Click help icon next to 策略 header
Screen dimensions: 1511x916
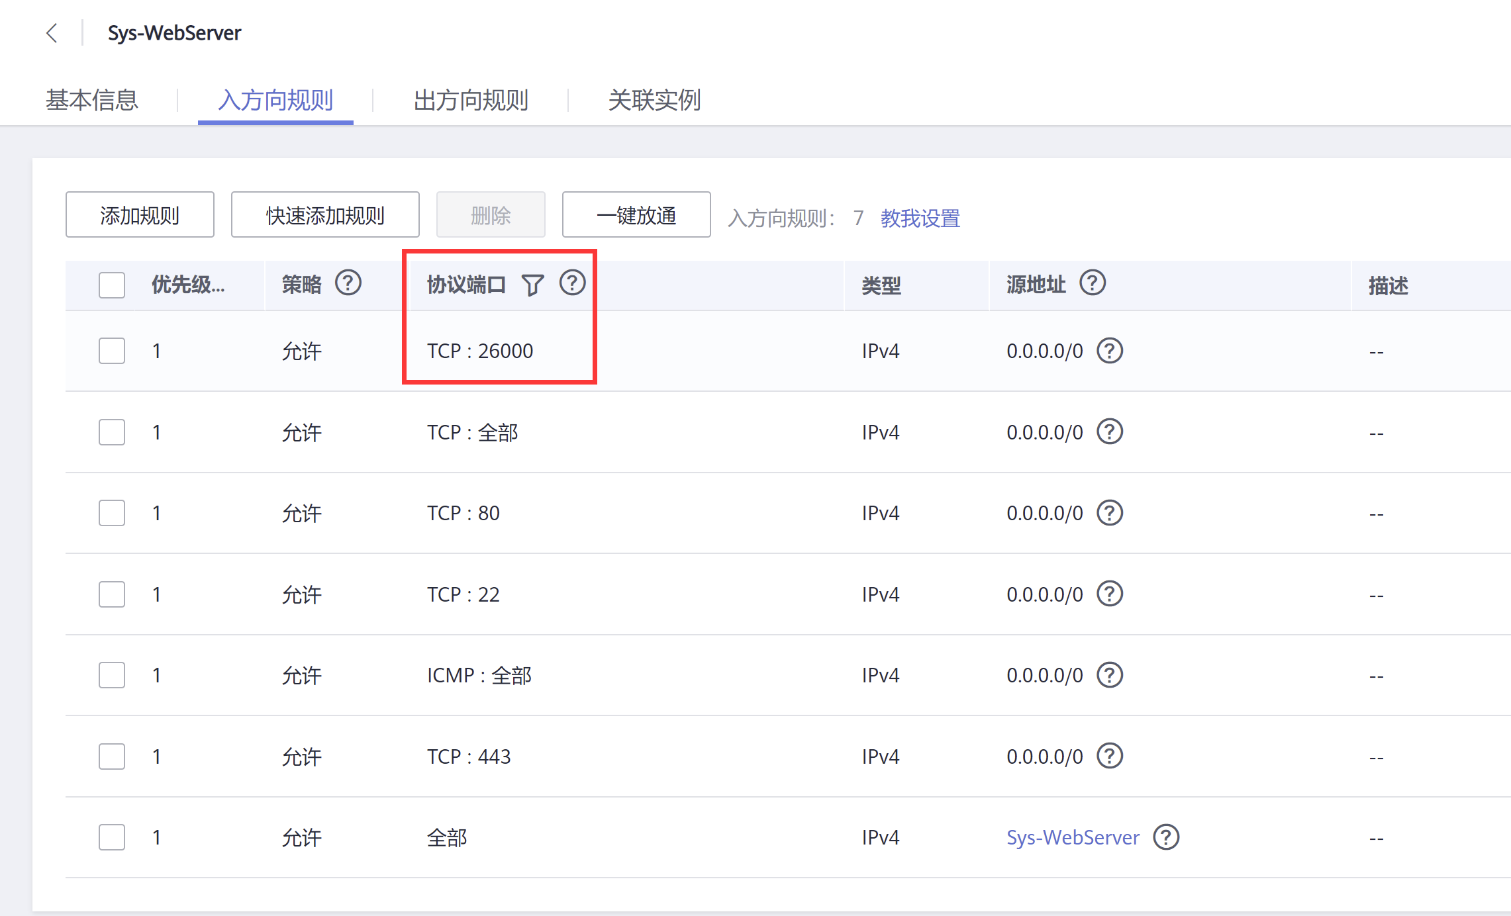[348, 283]
